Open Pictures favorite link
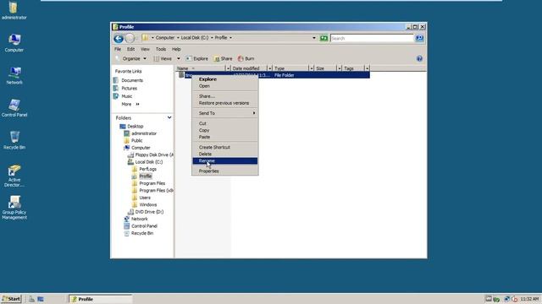This screenshot has width=542, height=304. click(125, 88)
